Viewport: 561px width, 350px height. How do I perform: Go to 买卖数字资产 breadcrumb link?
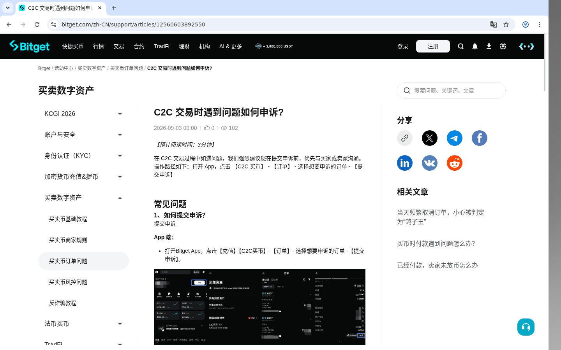point(92,68)
